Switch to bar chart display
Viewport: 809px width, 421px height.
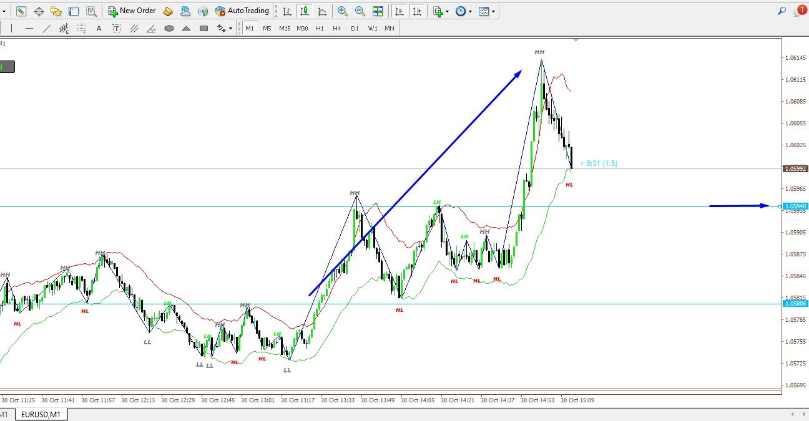coord(287,11)
